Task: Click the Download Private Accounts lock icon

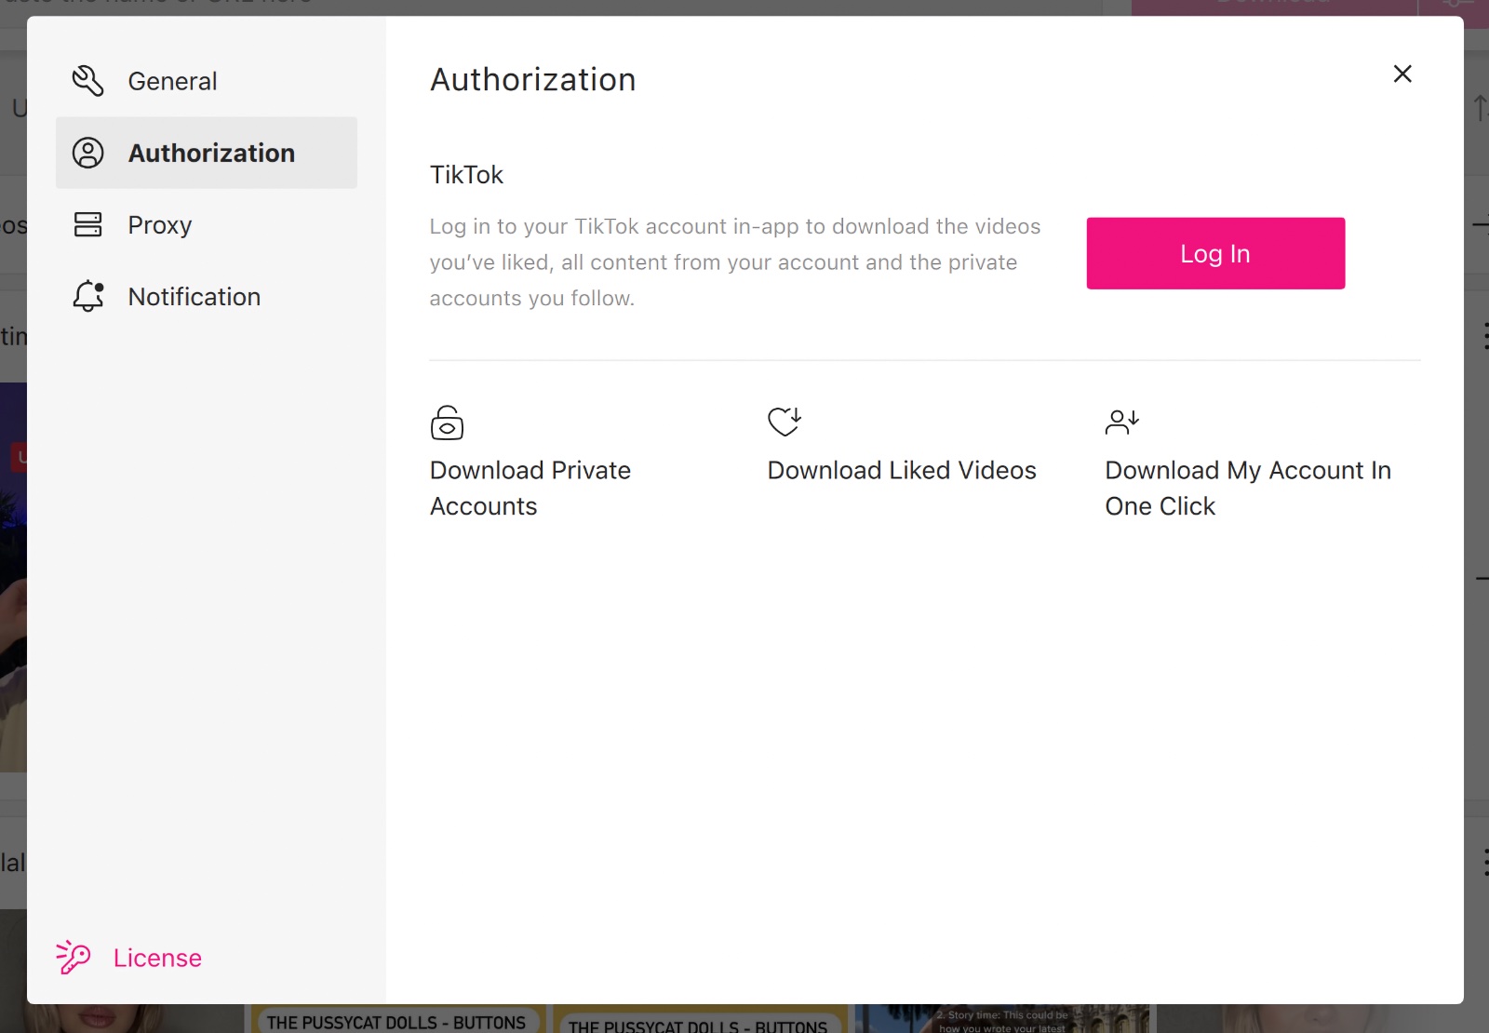Action: [447, 423]
